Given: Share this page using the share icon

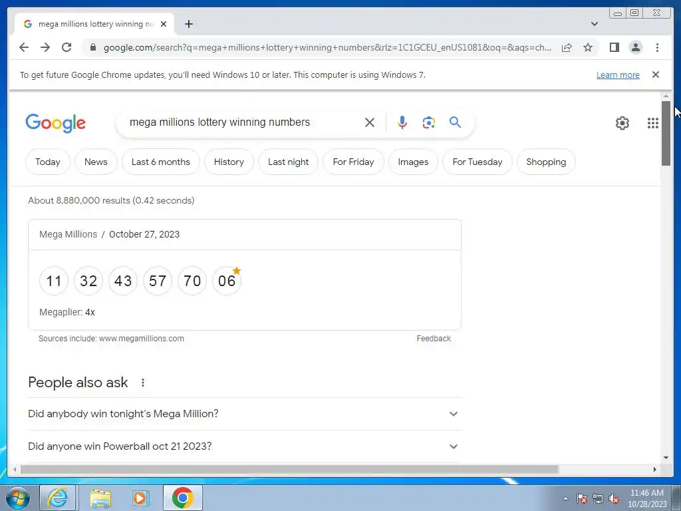Looking at the screenshot, I should pos(567,47).
